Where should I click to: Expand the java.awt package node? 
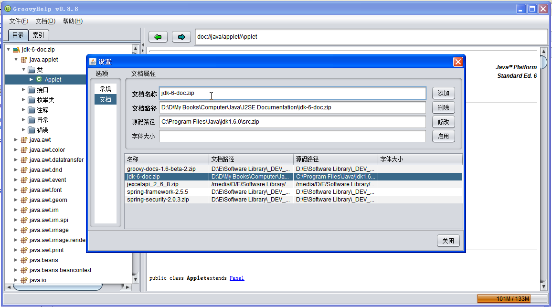[x=16, y=140]
